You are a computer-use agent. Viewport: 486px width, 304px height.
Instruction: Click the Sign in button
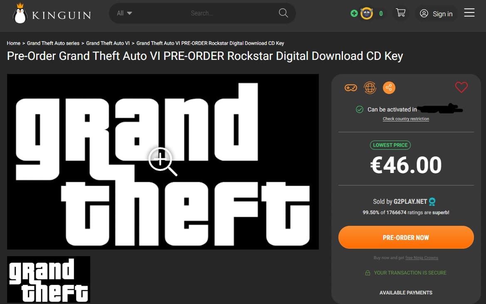pyautogui.click(x=436, y=14)
